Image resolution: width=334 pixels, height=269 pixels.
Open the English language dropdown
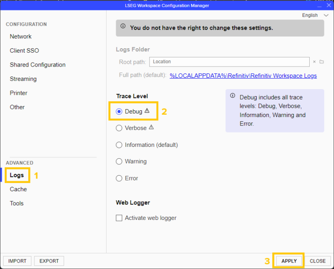pyautogui.click(x=315, y=15)
